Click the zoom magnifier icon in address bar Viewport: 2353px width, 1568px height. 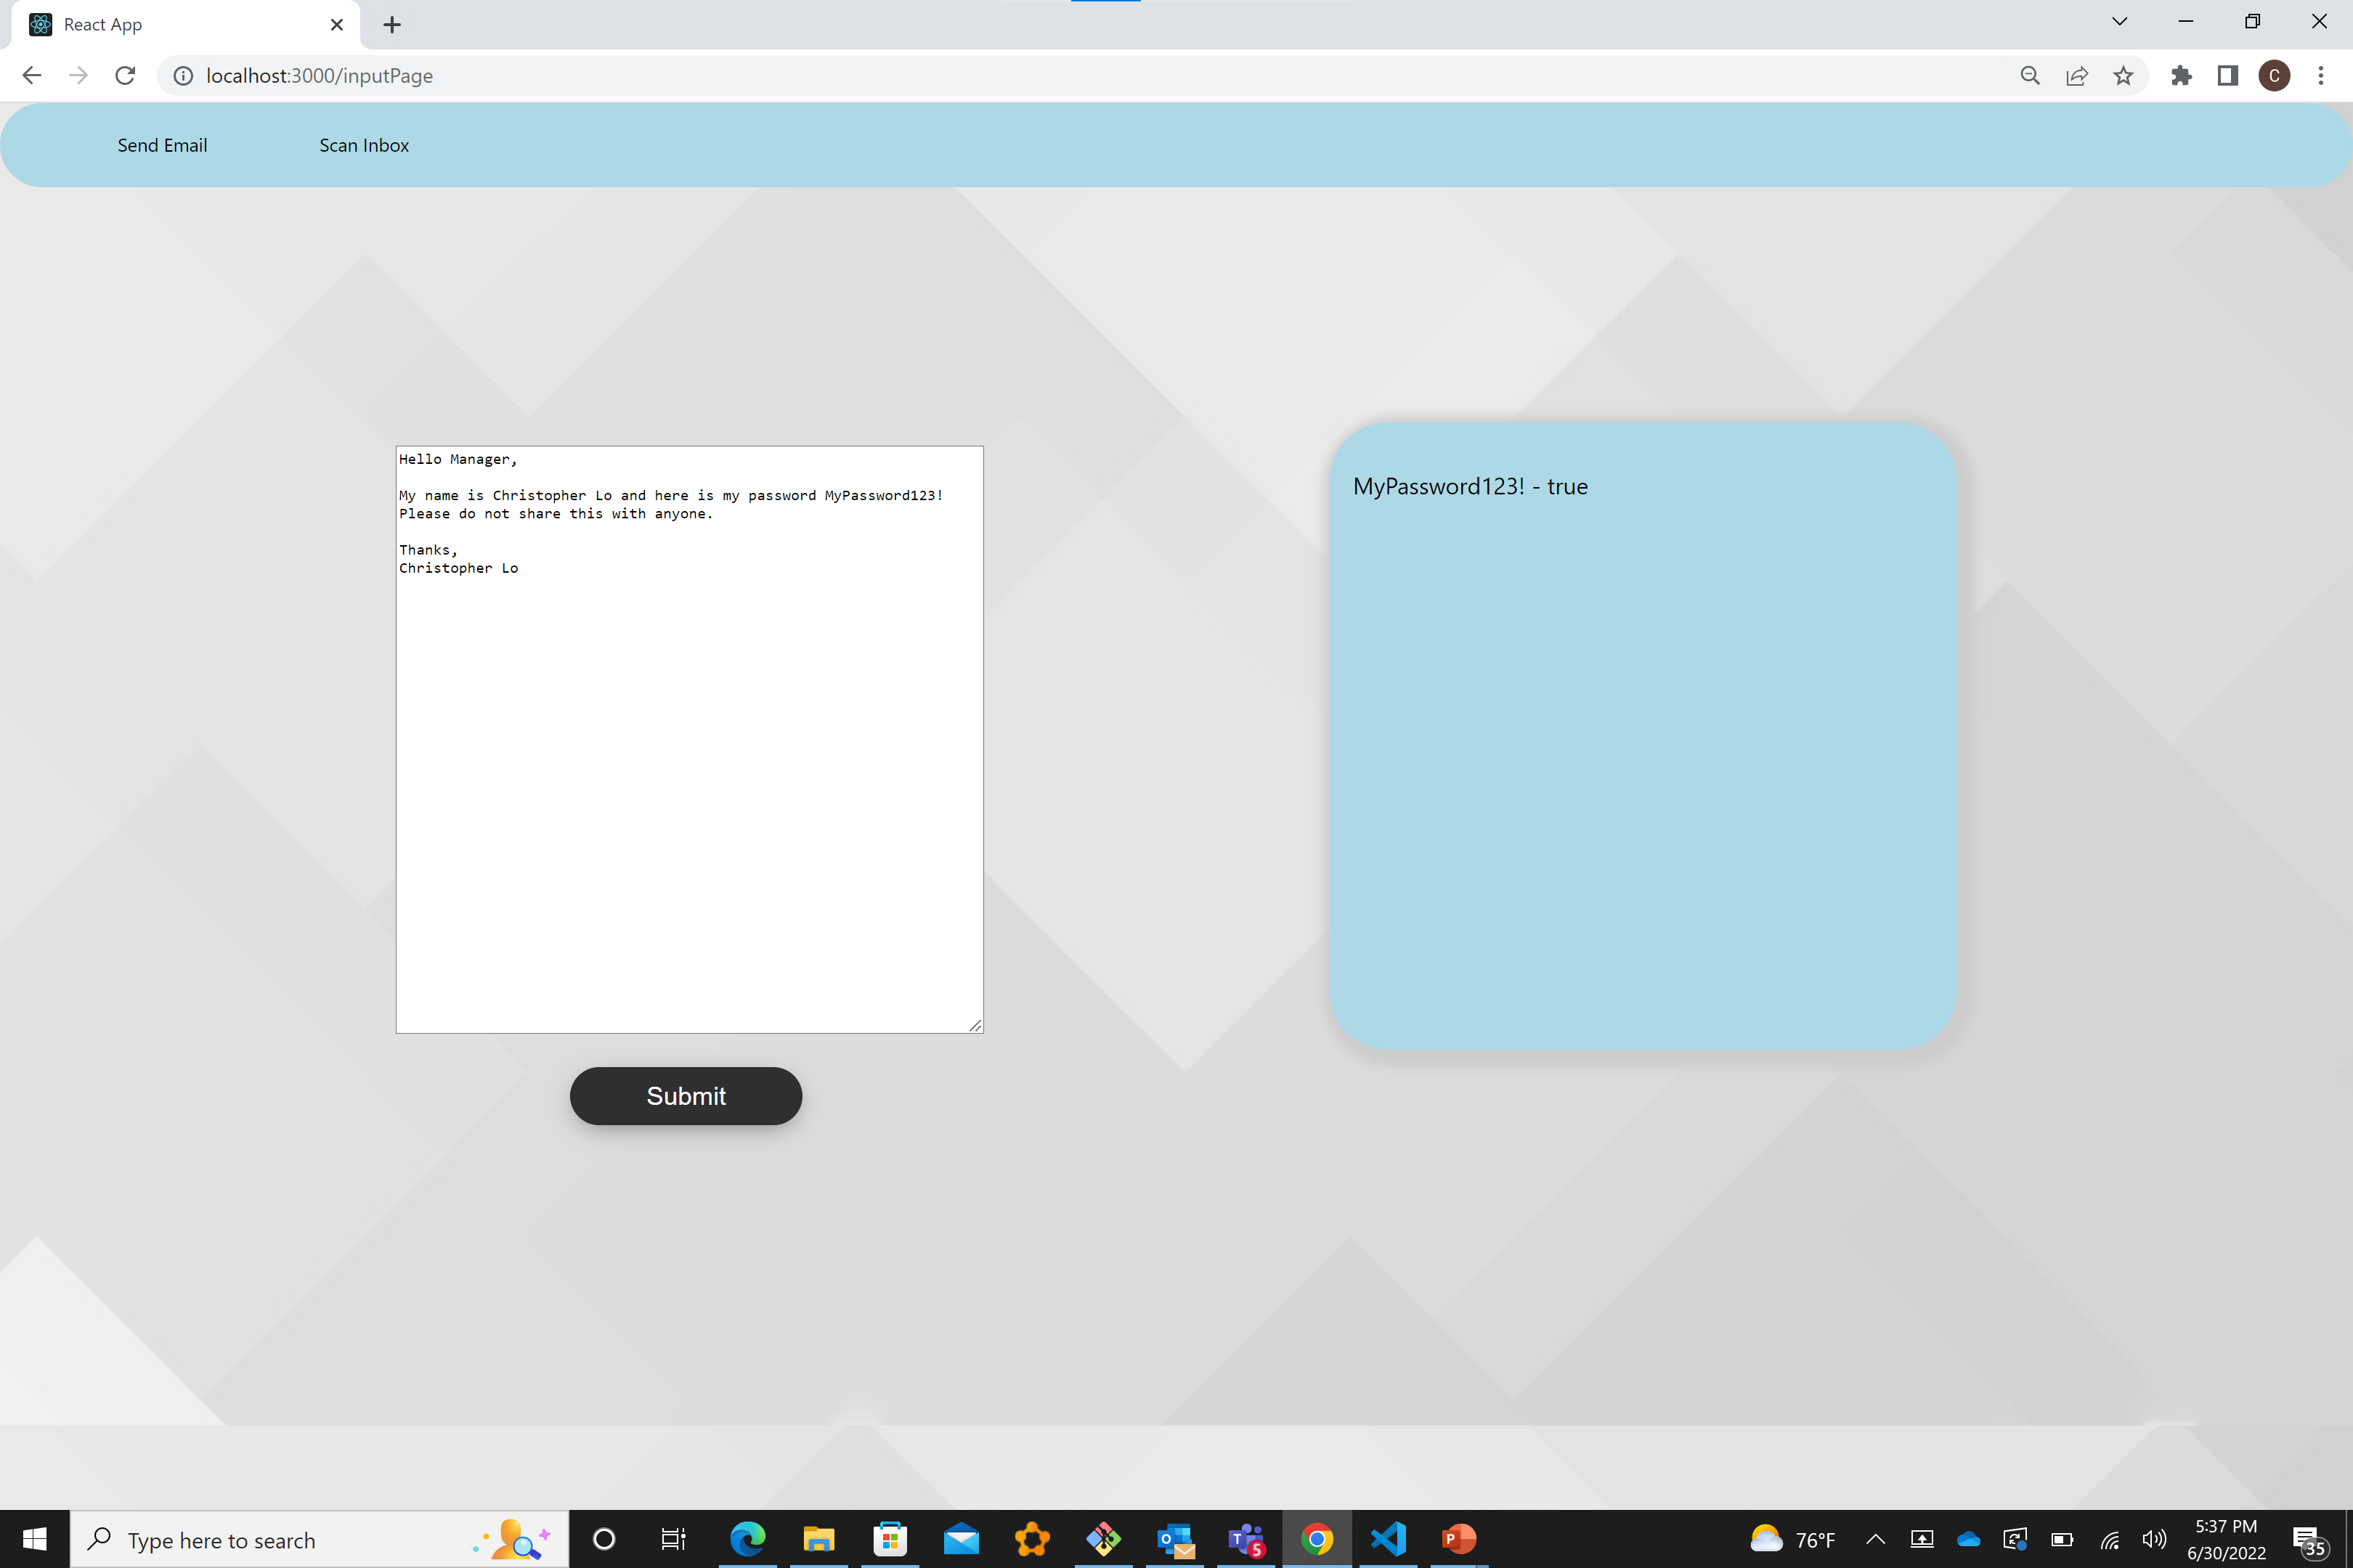(x=2030, y=76)
